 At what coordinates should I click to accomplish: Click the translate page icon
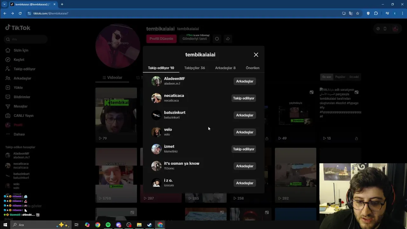coord(351,13)
